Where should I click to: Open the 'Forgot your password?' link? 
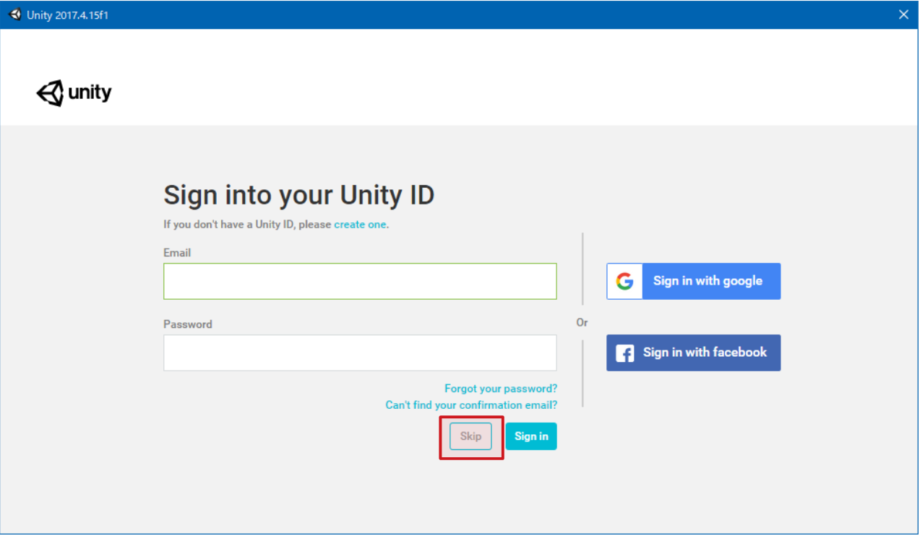501,389
